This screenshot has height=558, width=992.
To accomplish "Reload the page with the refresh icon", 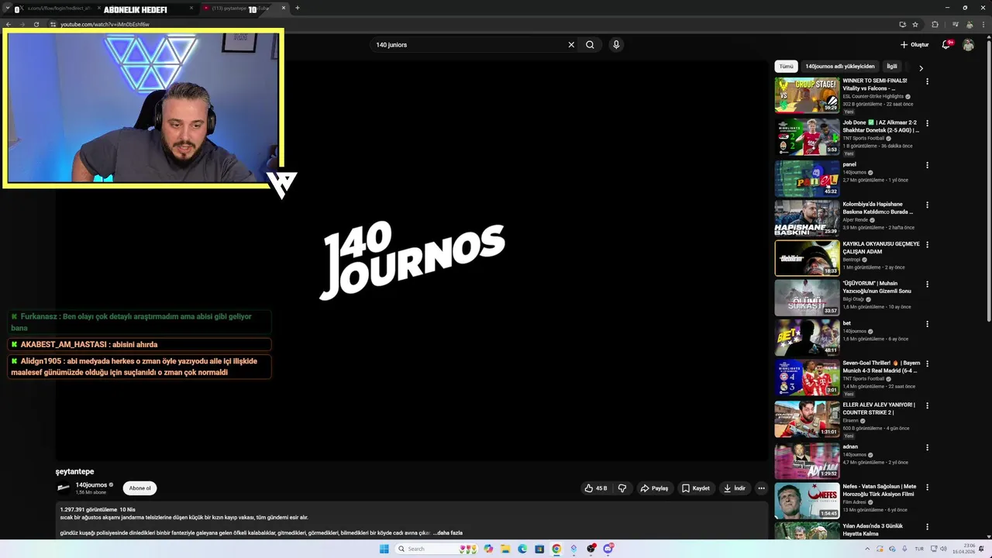I will click(36, 24).
